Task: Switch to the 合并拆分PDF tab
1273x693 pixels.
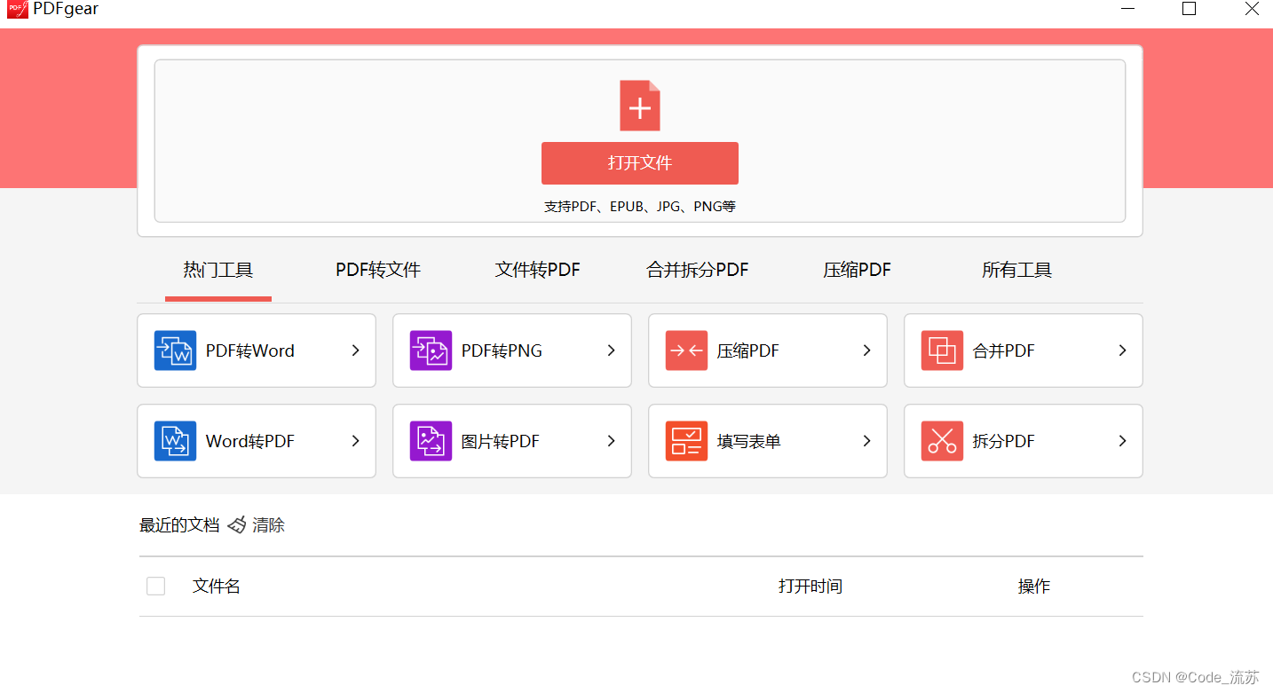Action: (698, 270)
